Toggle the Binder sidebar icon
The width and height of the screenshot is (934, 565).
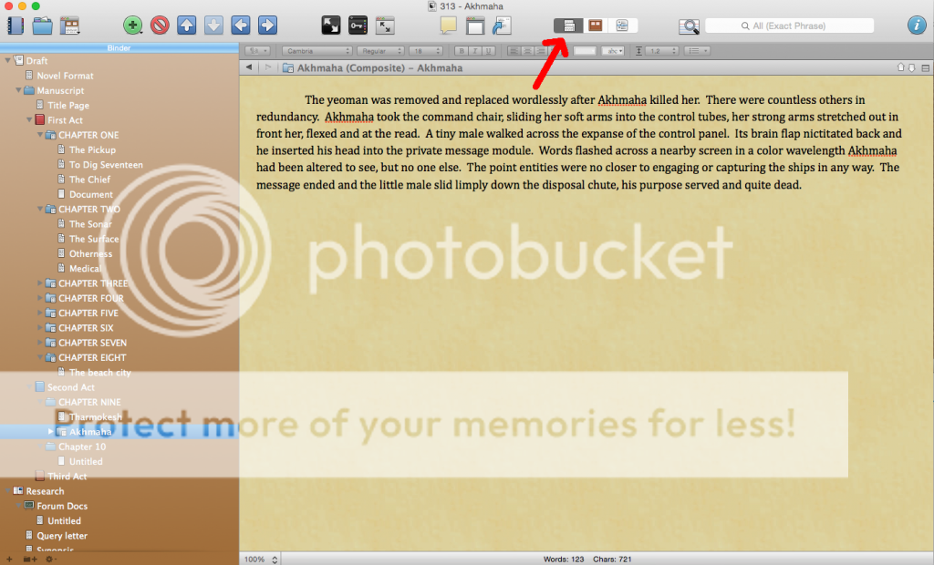pos(16,26)
